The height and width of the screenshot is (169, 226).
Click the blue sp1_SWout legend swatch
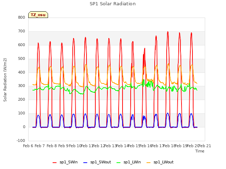pyautogui.click(x=85, y=163)
